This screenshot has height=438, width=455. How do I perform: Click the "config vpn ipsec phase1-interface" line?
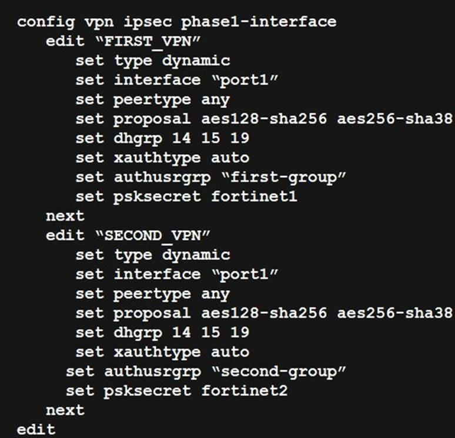click(x=176, y=22)
